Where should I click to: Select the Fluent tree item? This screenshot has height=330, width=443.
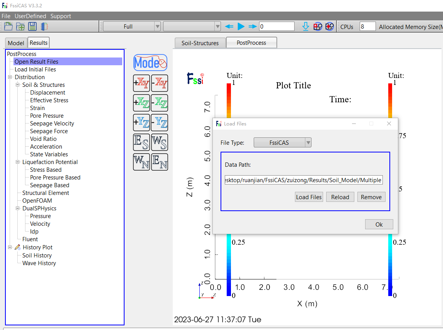pyautogui.click(x=30, y=239)
